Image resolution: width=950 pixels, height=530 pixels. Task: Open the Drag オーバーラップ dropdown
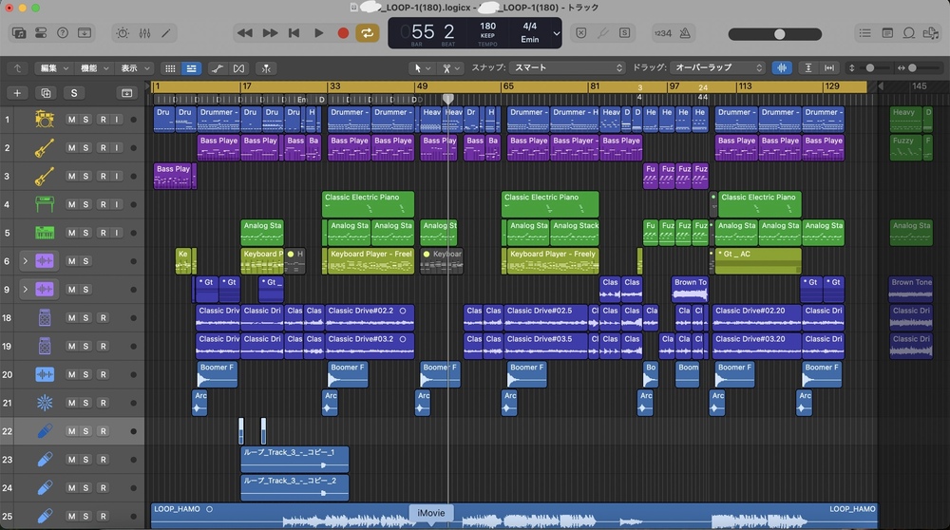tap(718, 68)
